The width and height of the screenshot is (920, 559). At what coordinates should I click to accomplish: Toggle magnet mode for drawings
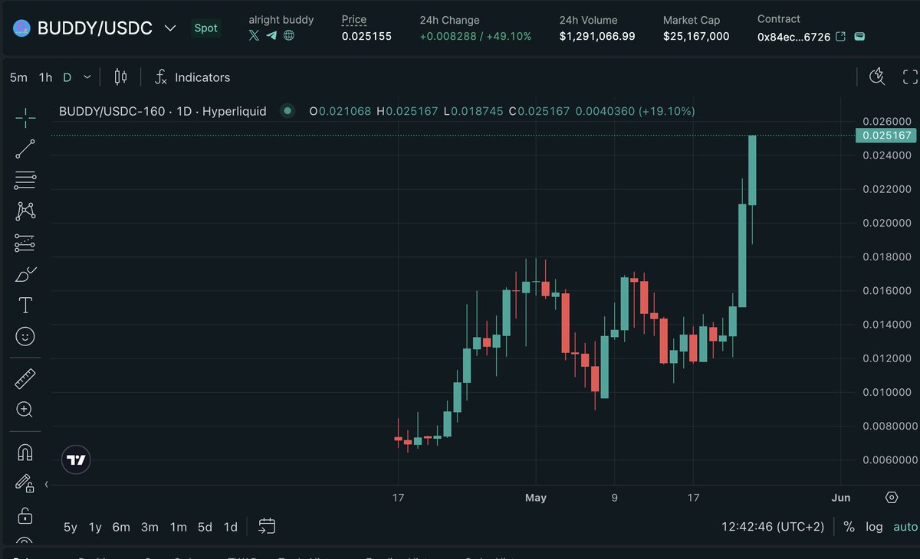[25, 452]
